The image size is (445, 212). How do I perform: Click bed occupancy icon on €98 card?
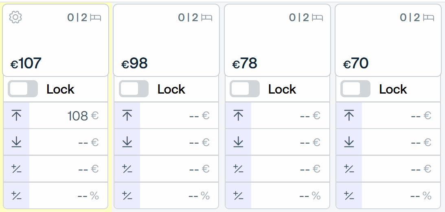click(x=206, y=18)
